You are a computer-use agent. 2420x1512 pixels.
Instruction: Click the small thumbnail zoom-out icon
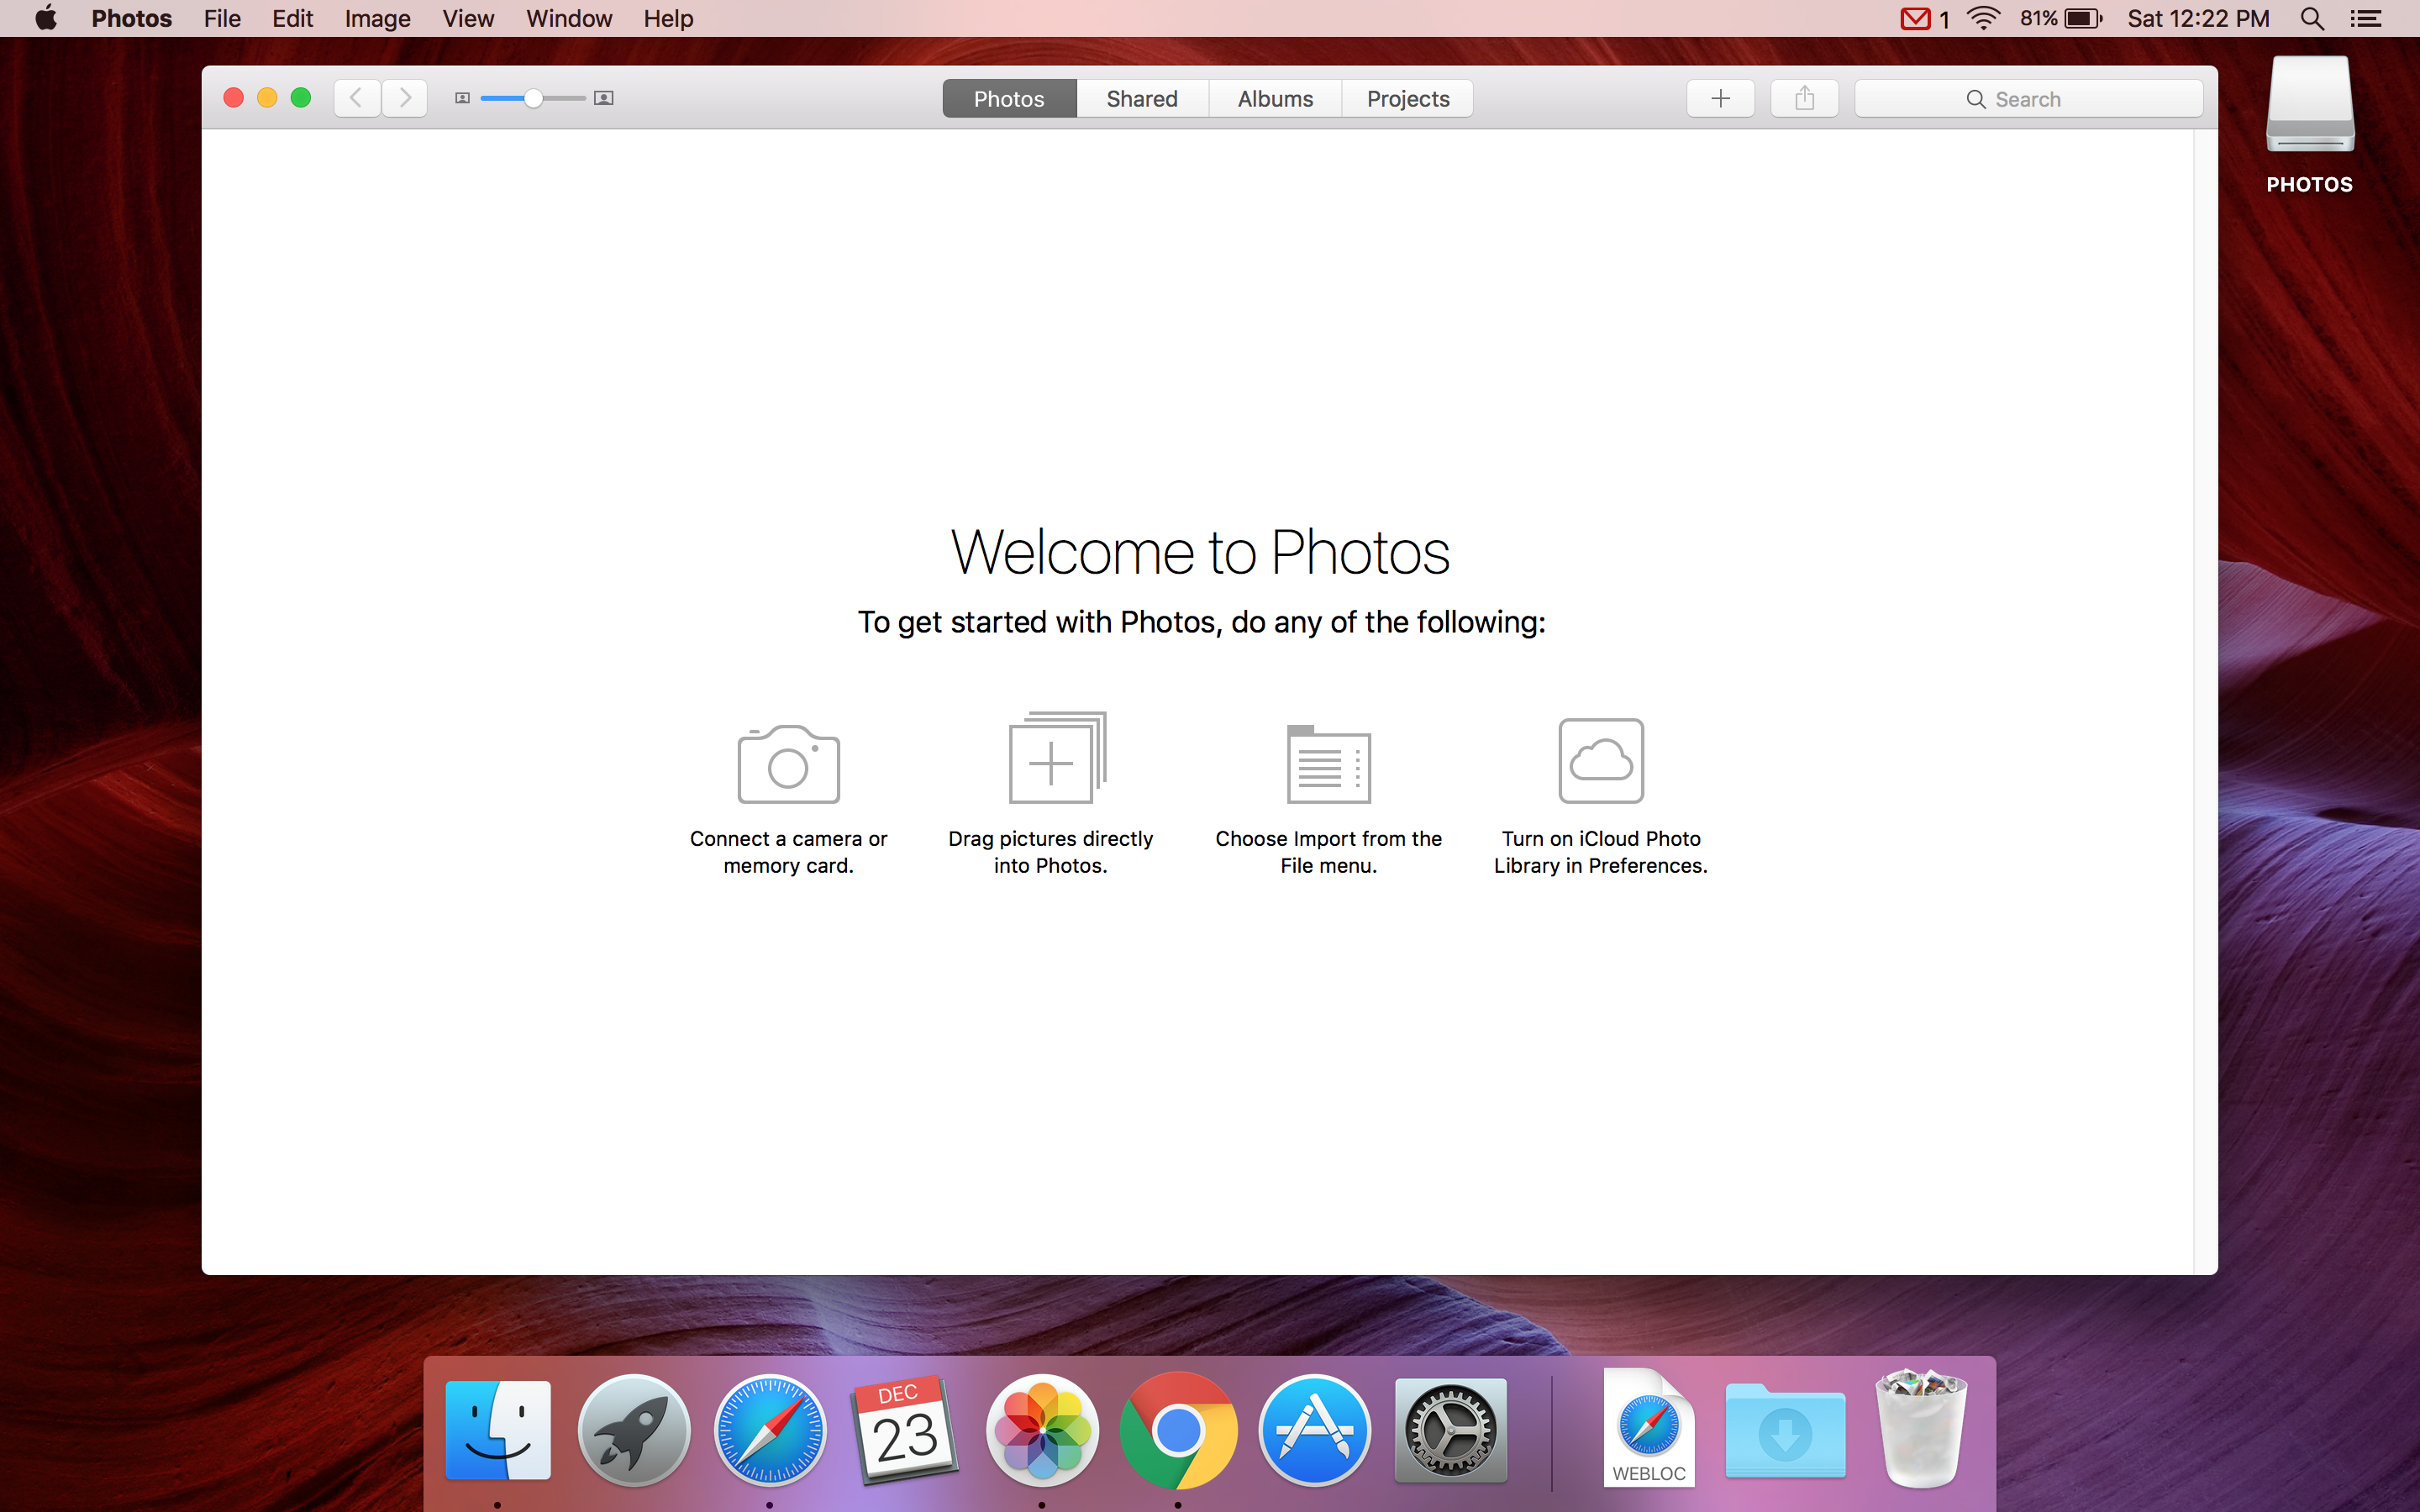462,98
